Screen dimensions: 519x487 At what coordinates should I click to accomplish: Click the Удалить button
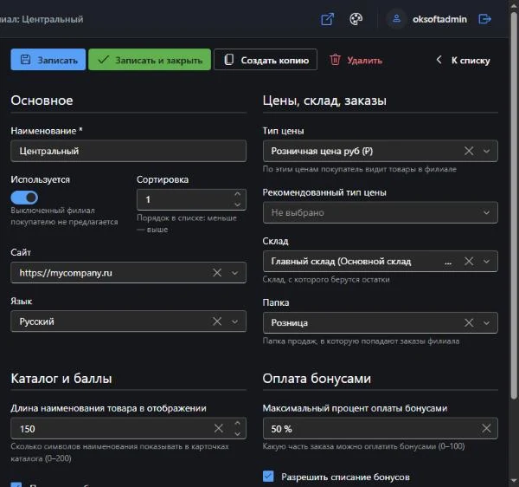point(356,60)
